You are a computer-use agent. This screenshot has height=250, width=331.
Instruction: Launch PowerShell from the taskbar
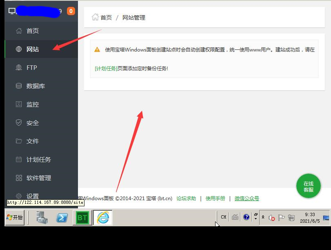62,218
